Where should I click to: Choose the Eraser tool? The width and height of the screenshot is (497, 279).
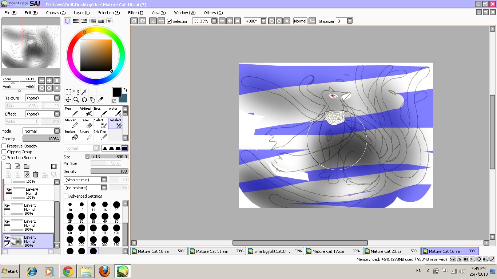[86, 123]
